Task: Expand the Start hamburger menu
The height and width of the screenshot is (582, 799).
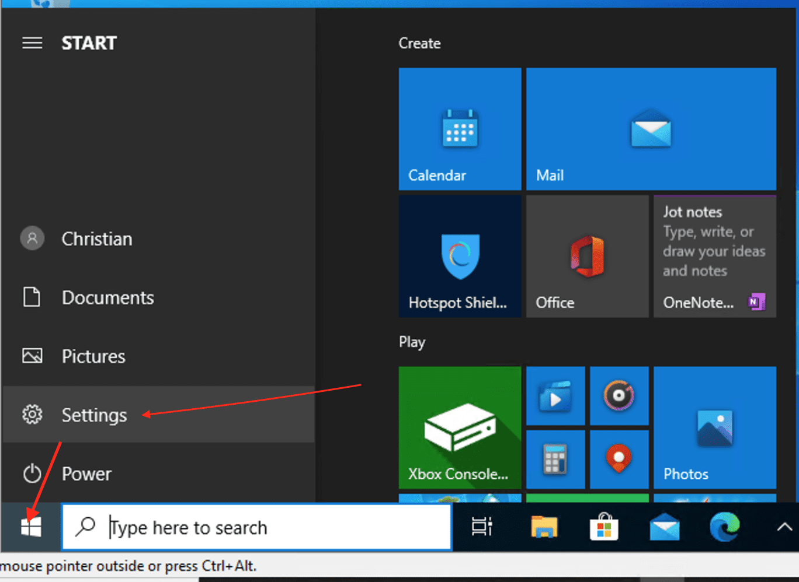Action: (x=32, y=43)
